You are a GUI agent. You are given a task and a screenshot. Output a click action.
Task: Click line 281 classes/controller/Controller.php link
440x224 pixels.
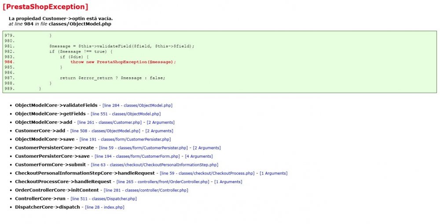pos(146,190)
